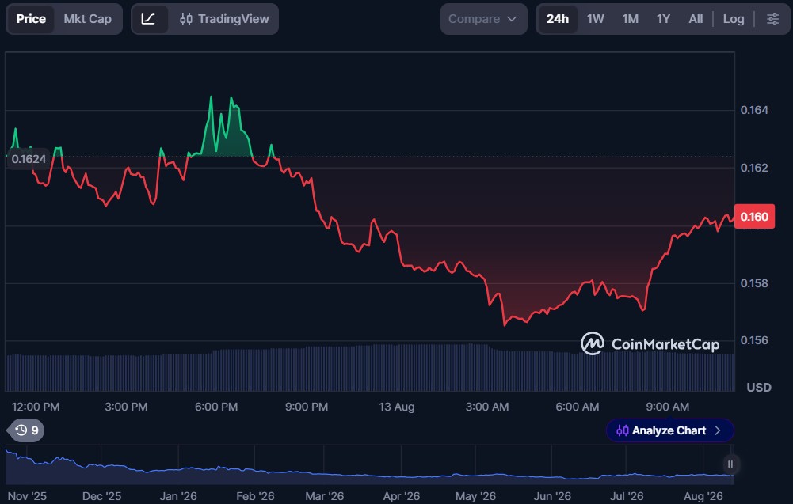Click Apr '26 on the range timeline

click(401, 496)
